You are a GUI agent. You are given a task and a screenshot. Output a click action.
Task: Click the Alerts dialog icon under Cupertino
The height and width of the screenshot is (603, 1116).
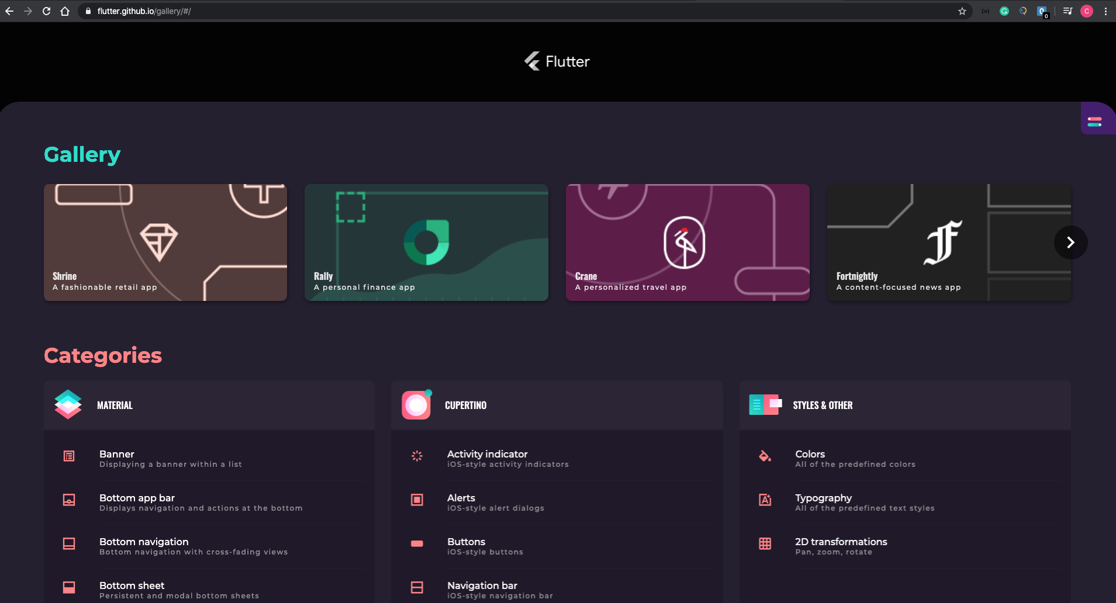pos(417,501)
